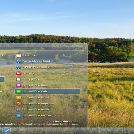The image size is (134, 134).
Task: Select the Fax address book entry
Action: click(47, 61)
